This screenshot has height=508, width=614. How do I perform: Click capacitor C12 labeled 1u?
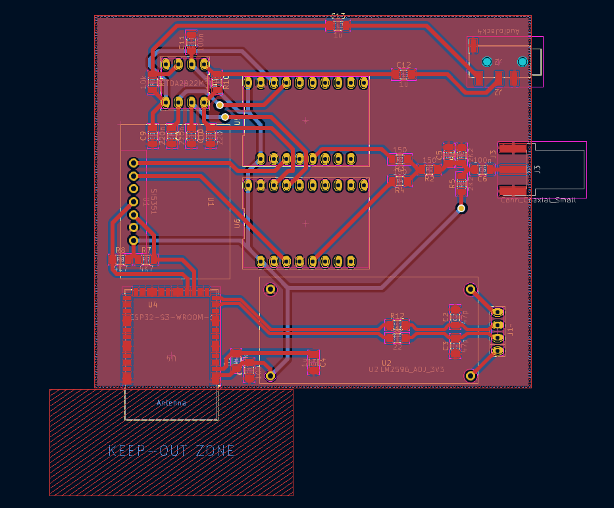click(403, 74)
